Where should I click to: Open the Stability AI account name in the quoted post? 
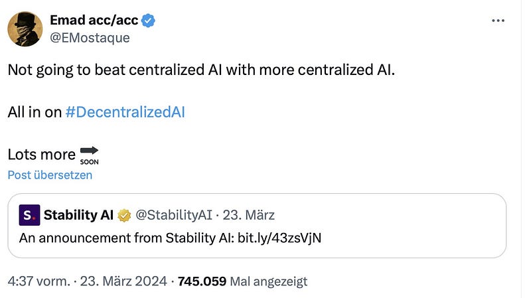(x=78, y=215)
